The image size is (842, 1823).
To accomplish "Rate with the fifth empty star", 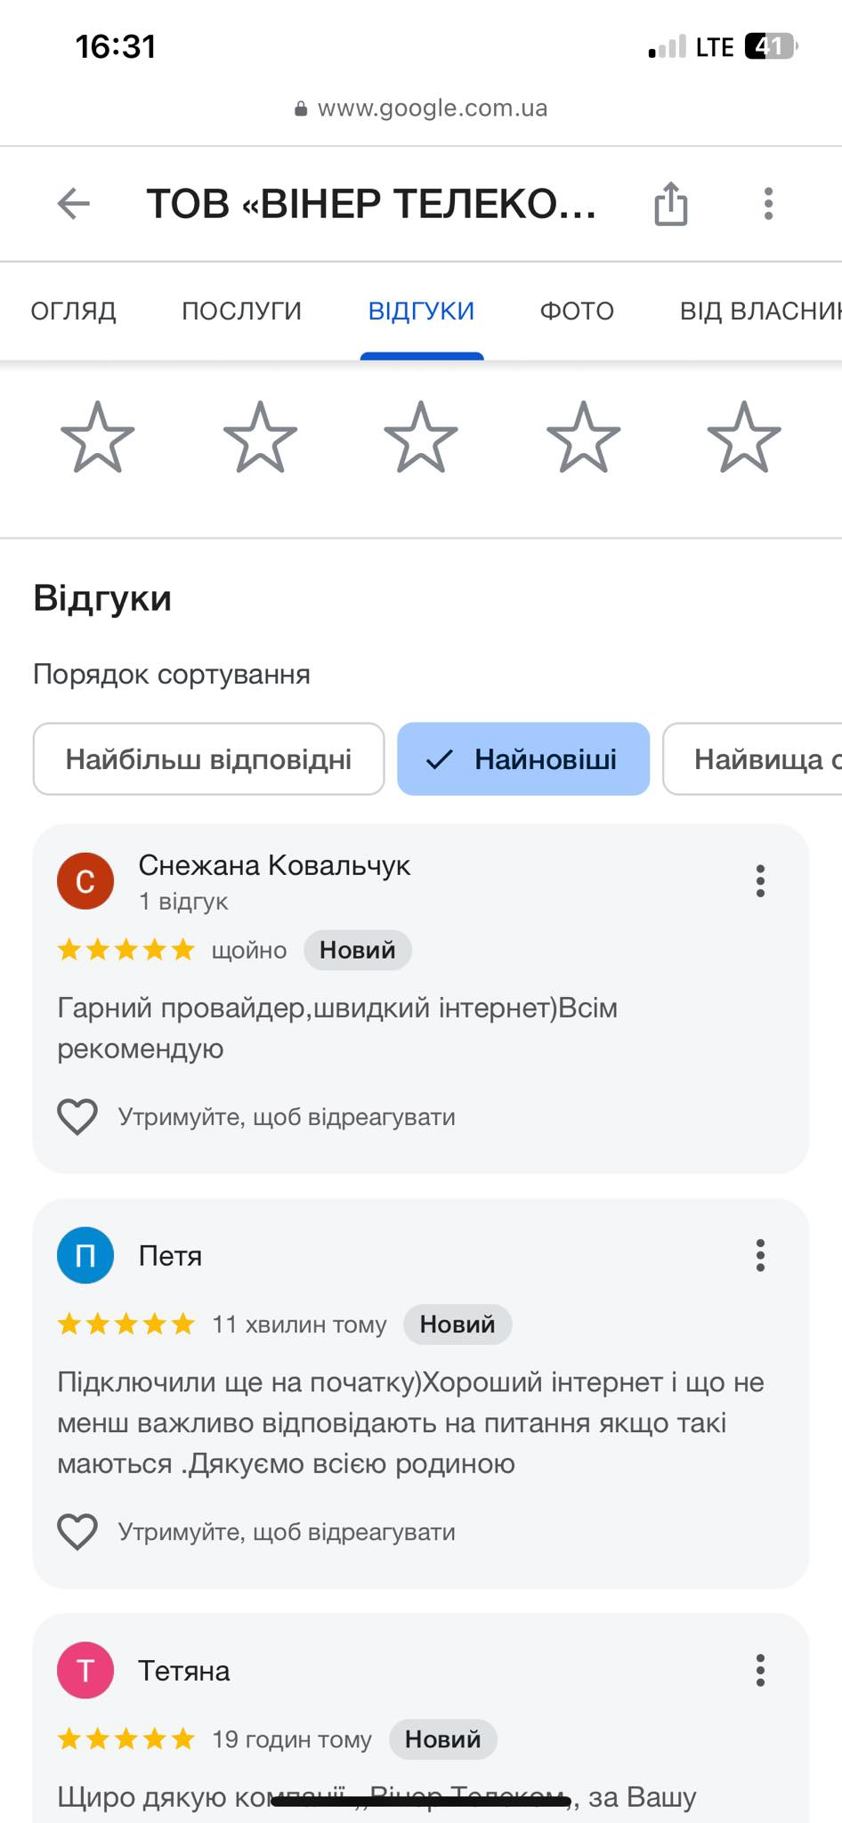I will 744,437.
